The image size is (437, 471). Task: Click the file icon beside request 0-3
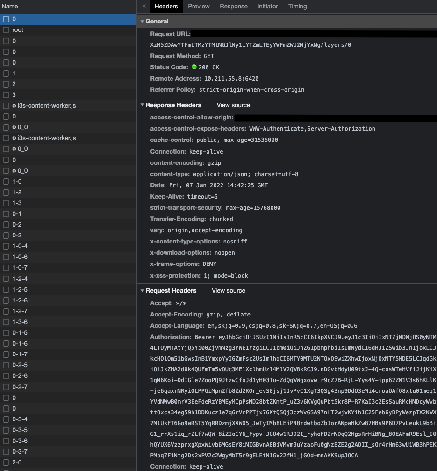[6, 235]
